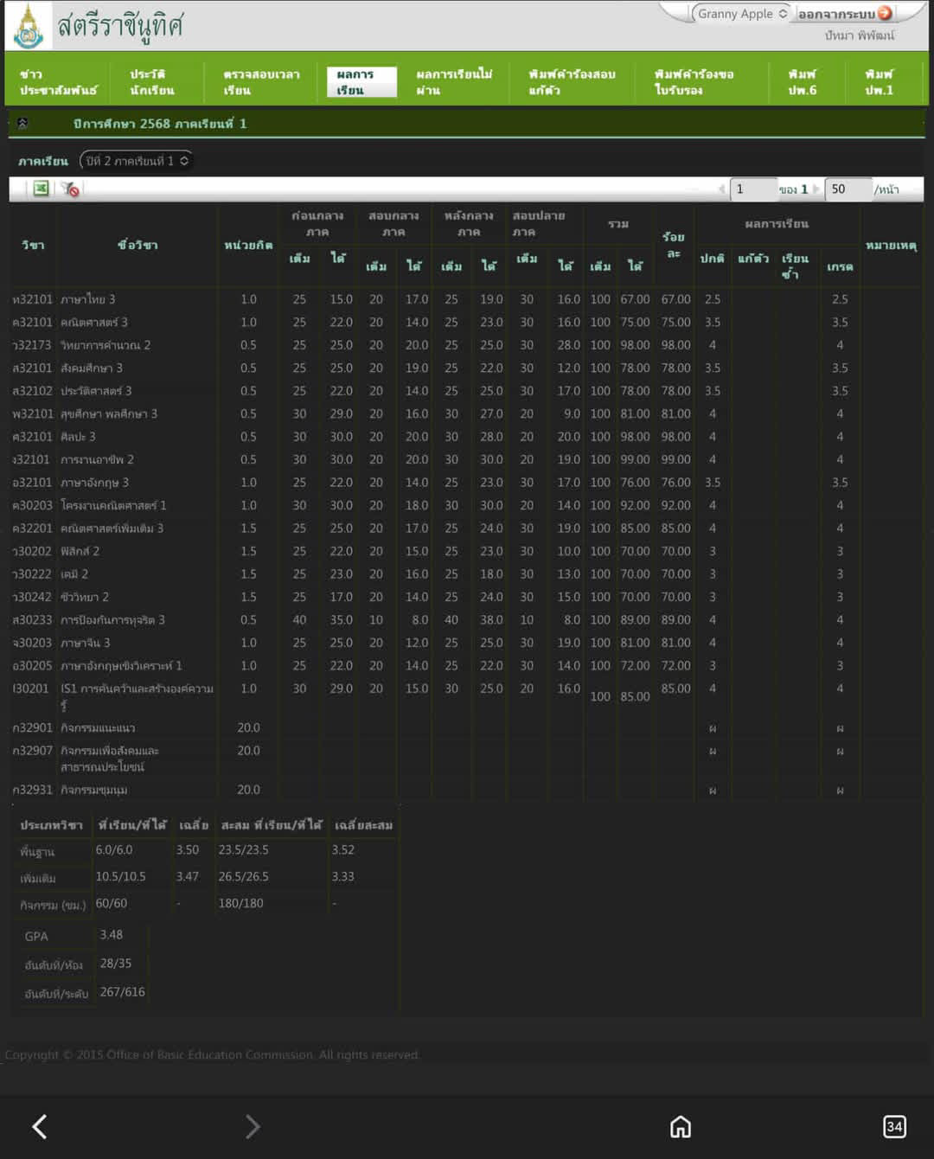Open the ภาคเรียน semester dropdown
Screen dimensions: 934x1159
[136, 161]
